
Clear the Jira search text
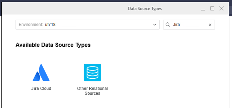[210, 25]
